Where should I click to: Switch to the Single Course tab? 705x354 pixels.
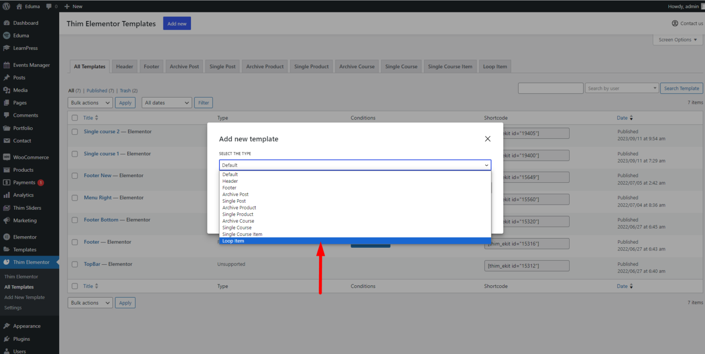[x=401, y=66]
